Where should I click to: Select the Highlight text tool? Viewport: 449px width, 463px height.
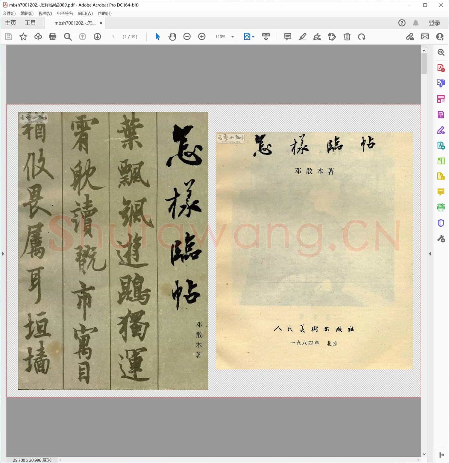click(302, 37)
